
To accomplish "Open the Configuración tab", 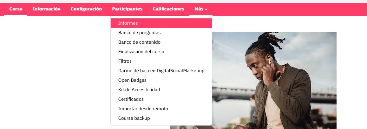I will click(x=86, y=9).
